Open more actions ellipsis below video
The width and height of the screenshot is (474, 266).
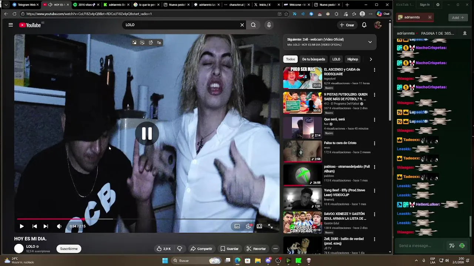click(275, 249)
